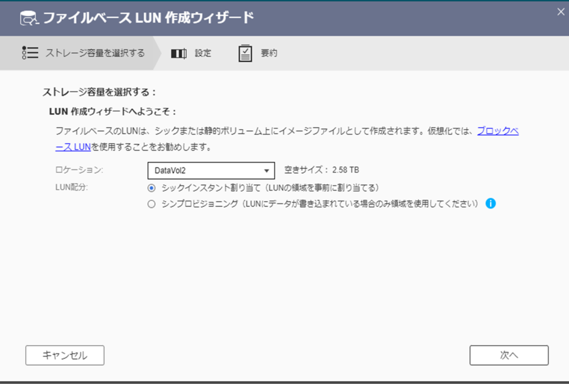Click the シンプロビジョニング description text
Viewport: 569px width, 384px height.
320,204
